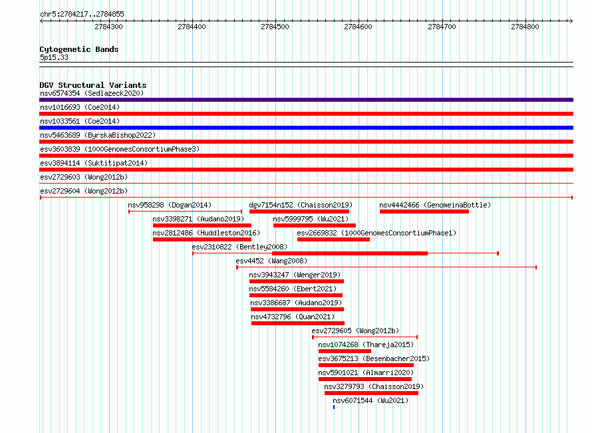Click the nsv6574354 (Sedlazeck2020) variant label
The image size is (592, 433).
click(x=92, y=93)
